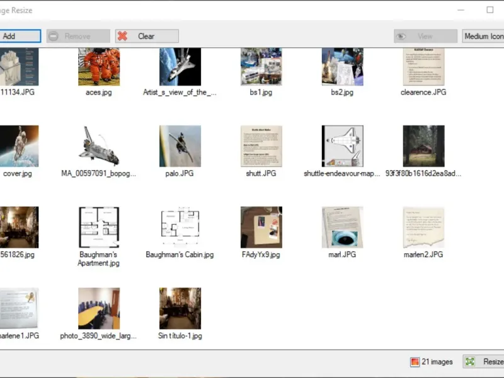This screenshot has height=378, width=504.
Task: Select the marlen2.JPG letter thumbnail
Action: [423, 227]
